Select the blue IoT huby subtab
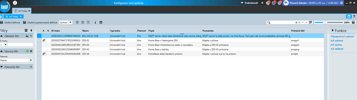Screen dimensions: 357x100 point(13,16)
